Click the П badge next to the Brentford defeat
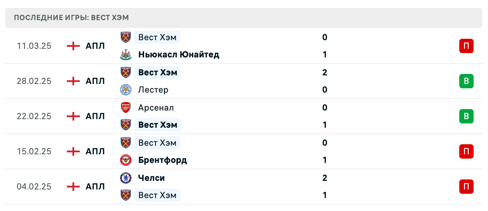This screenshot has height=211, width=488. (466, 151)
